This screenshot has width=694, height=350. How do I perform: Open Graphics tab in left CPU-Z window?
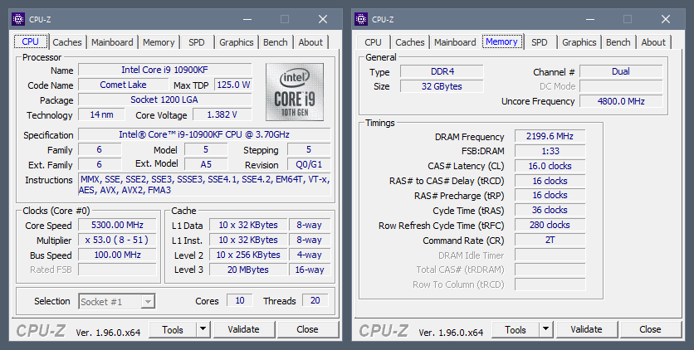point(237,42)
